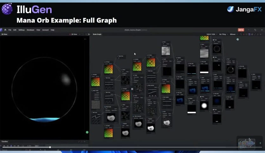Select the Node Graph panel tab
265x153 pixels.
pos(97,34)
